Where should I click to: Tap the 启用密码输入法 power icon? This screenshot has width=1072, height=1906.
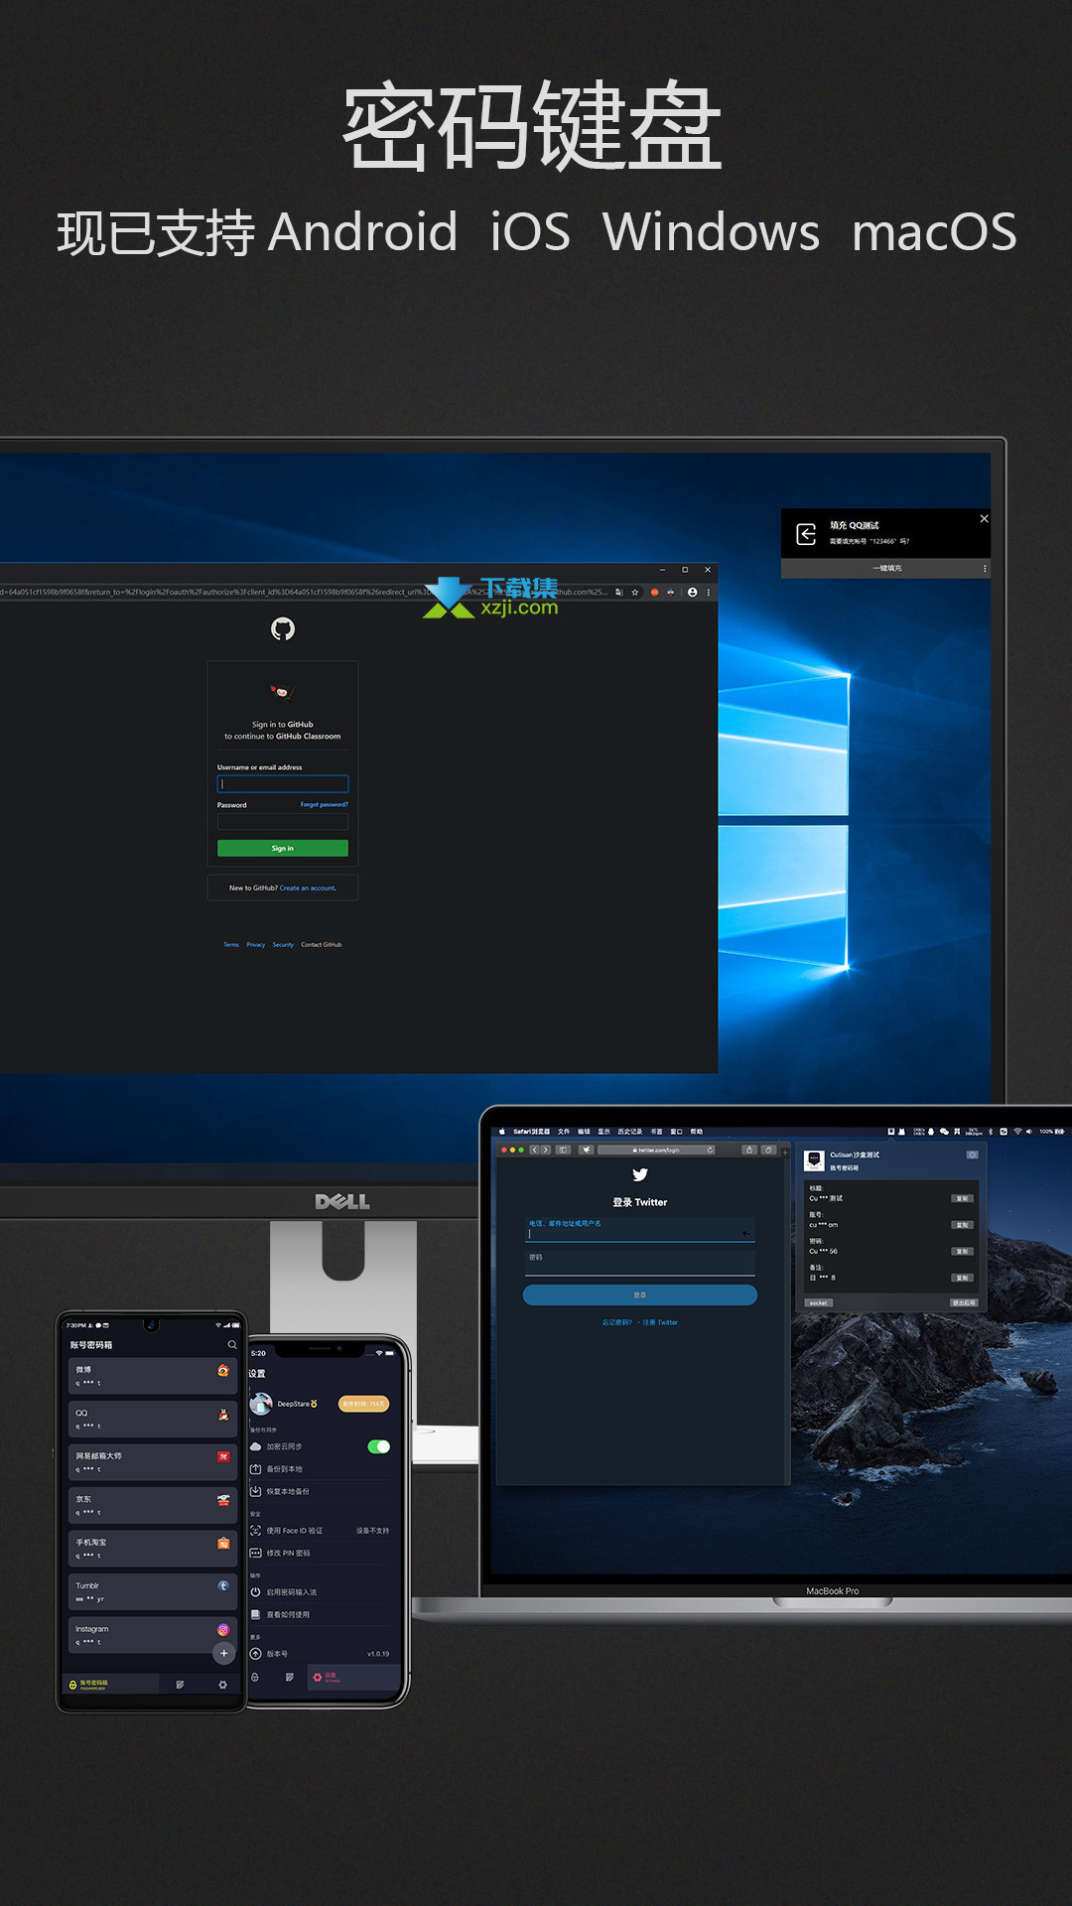[x=255, y=1591]
